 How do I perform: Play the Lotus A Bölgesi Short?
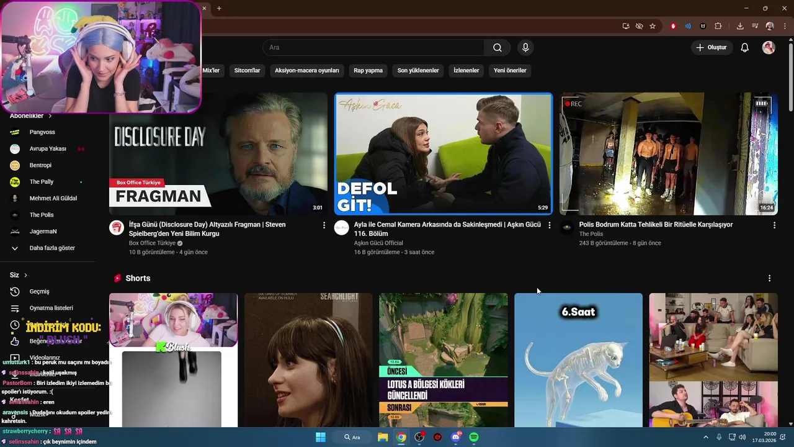(x=444, y=360)
